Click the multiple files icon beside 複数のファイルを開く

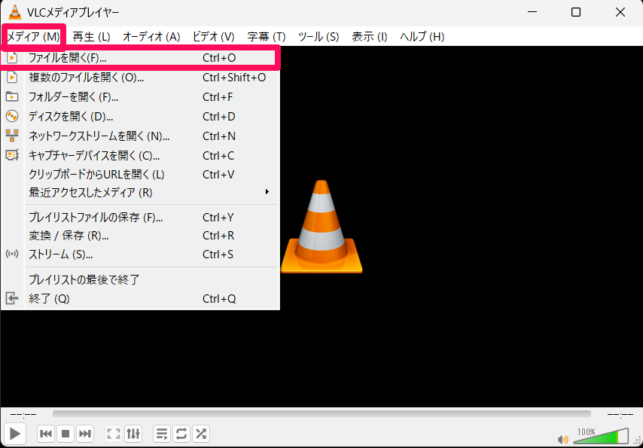point(12,77)
